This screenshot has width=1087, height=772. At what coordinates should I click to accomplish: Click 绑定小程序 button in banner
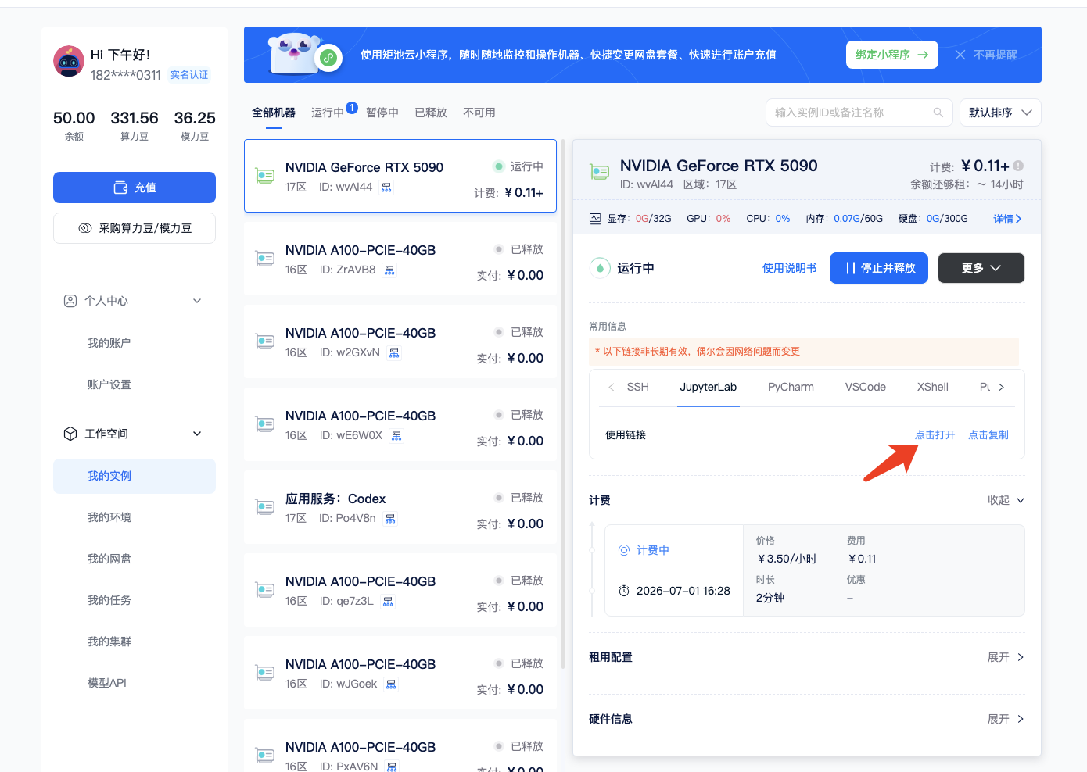(892, 55)
